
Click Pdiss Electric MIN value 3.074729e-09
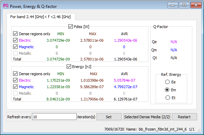coord(58,40)
